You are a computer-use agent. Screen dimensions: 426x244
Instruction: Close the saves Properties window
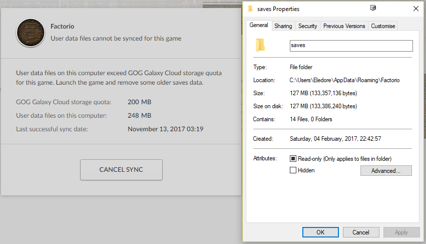[415, 9]
